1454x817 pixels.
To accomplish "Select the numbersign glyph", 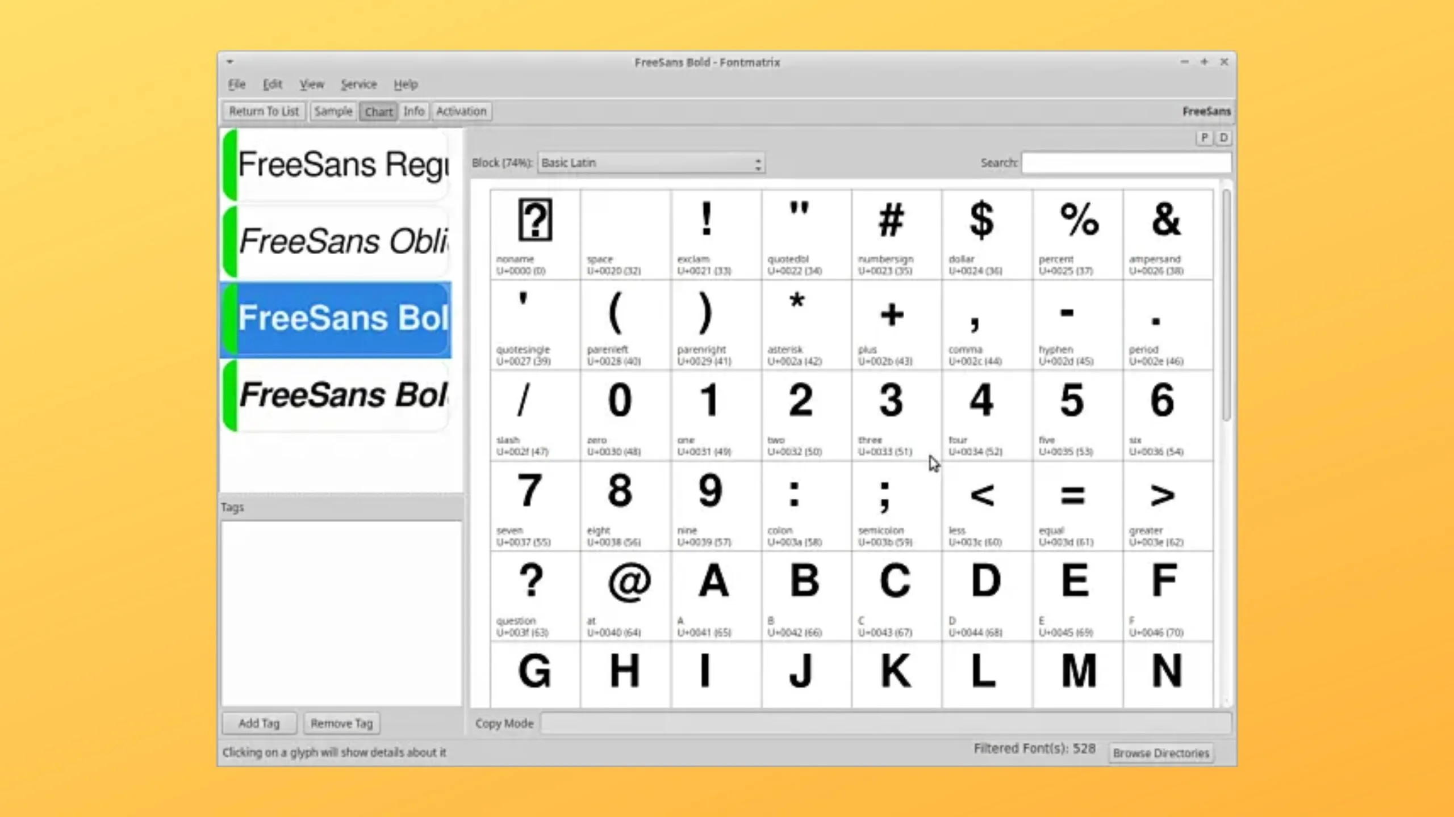I will pyautogui.click(x=896, y=234).
